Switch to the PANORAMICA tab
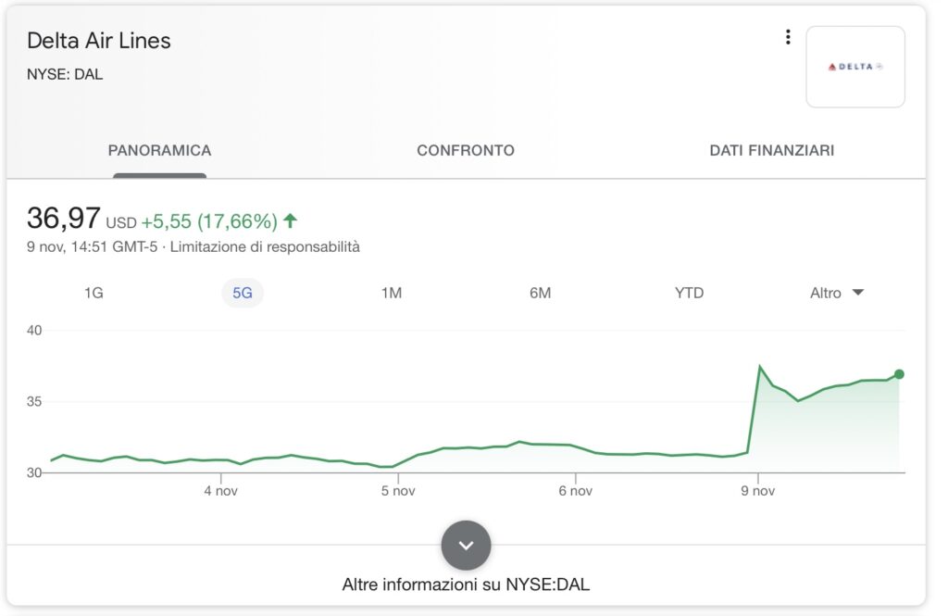The image size is (948, 616). (x=159, y=151)
